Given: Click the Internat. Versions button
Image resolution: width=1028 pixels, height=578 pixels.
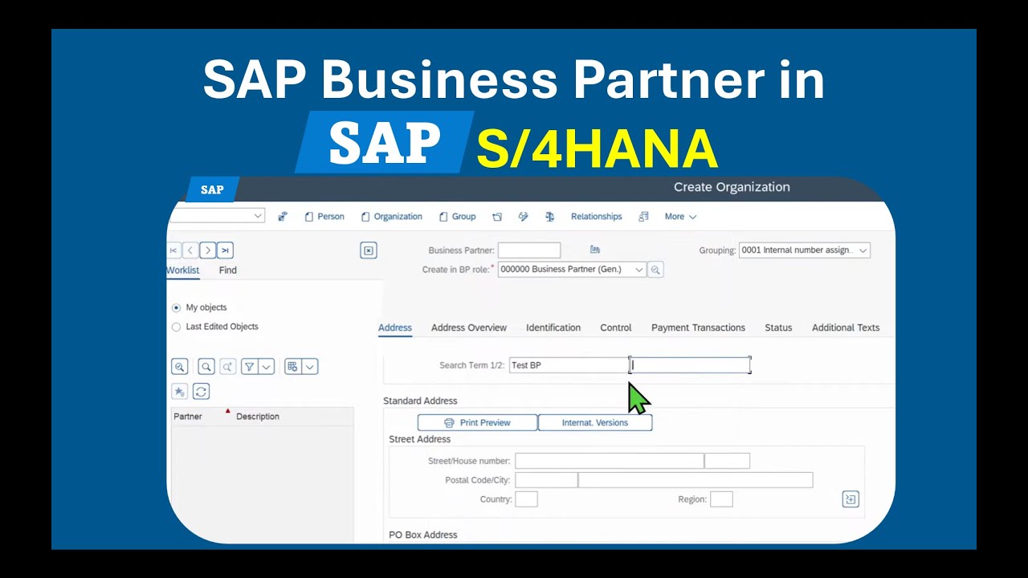Looking at the screenshot, I should [x=595, y=423].
